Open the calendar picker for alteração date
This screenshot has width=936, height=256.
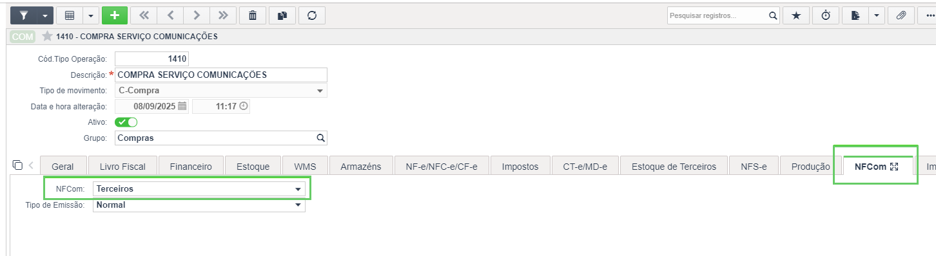pos(182,106)
